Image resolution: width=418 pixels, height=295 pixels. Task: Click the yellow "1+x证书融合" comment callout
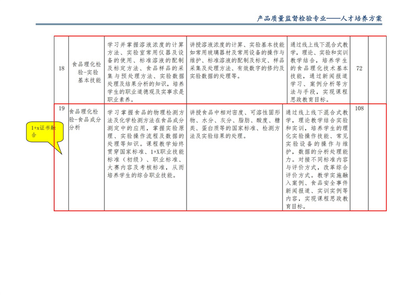point(41,131)
